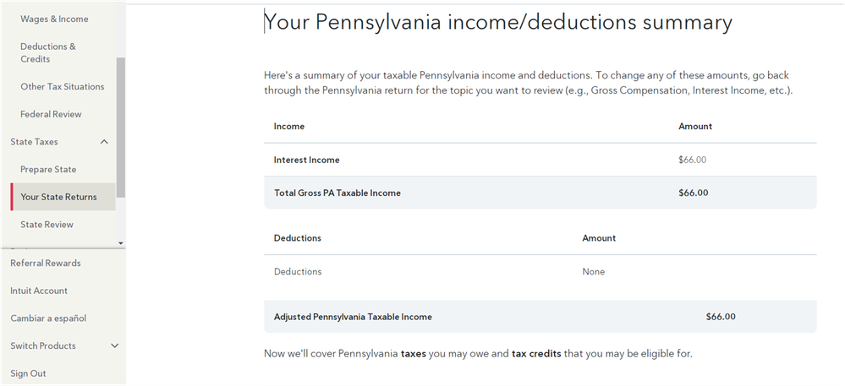
Task: Open Federal Review in sidebar
Action: 52,114
